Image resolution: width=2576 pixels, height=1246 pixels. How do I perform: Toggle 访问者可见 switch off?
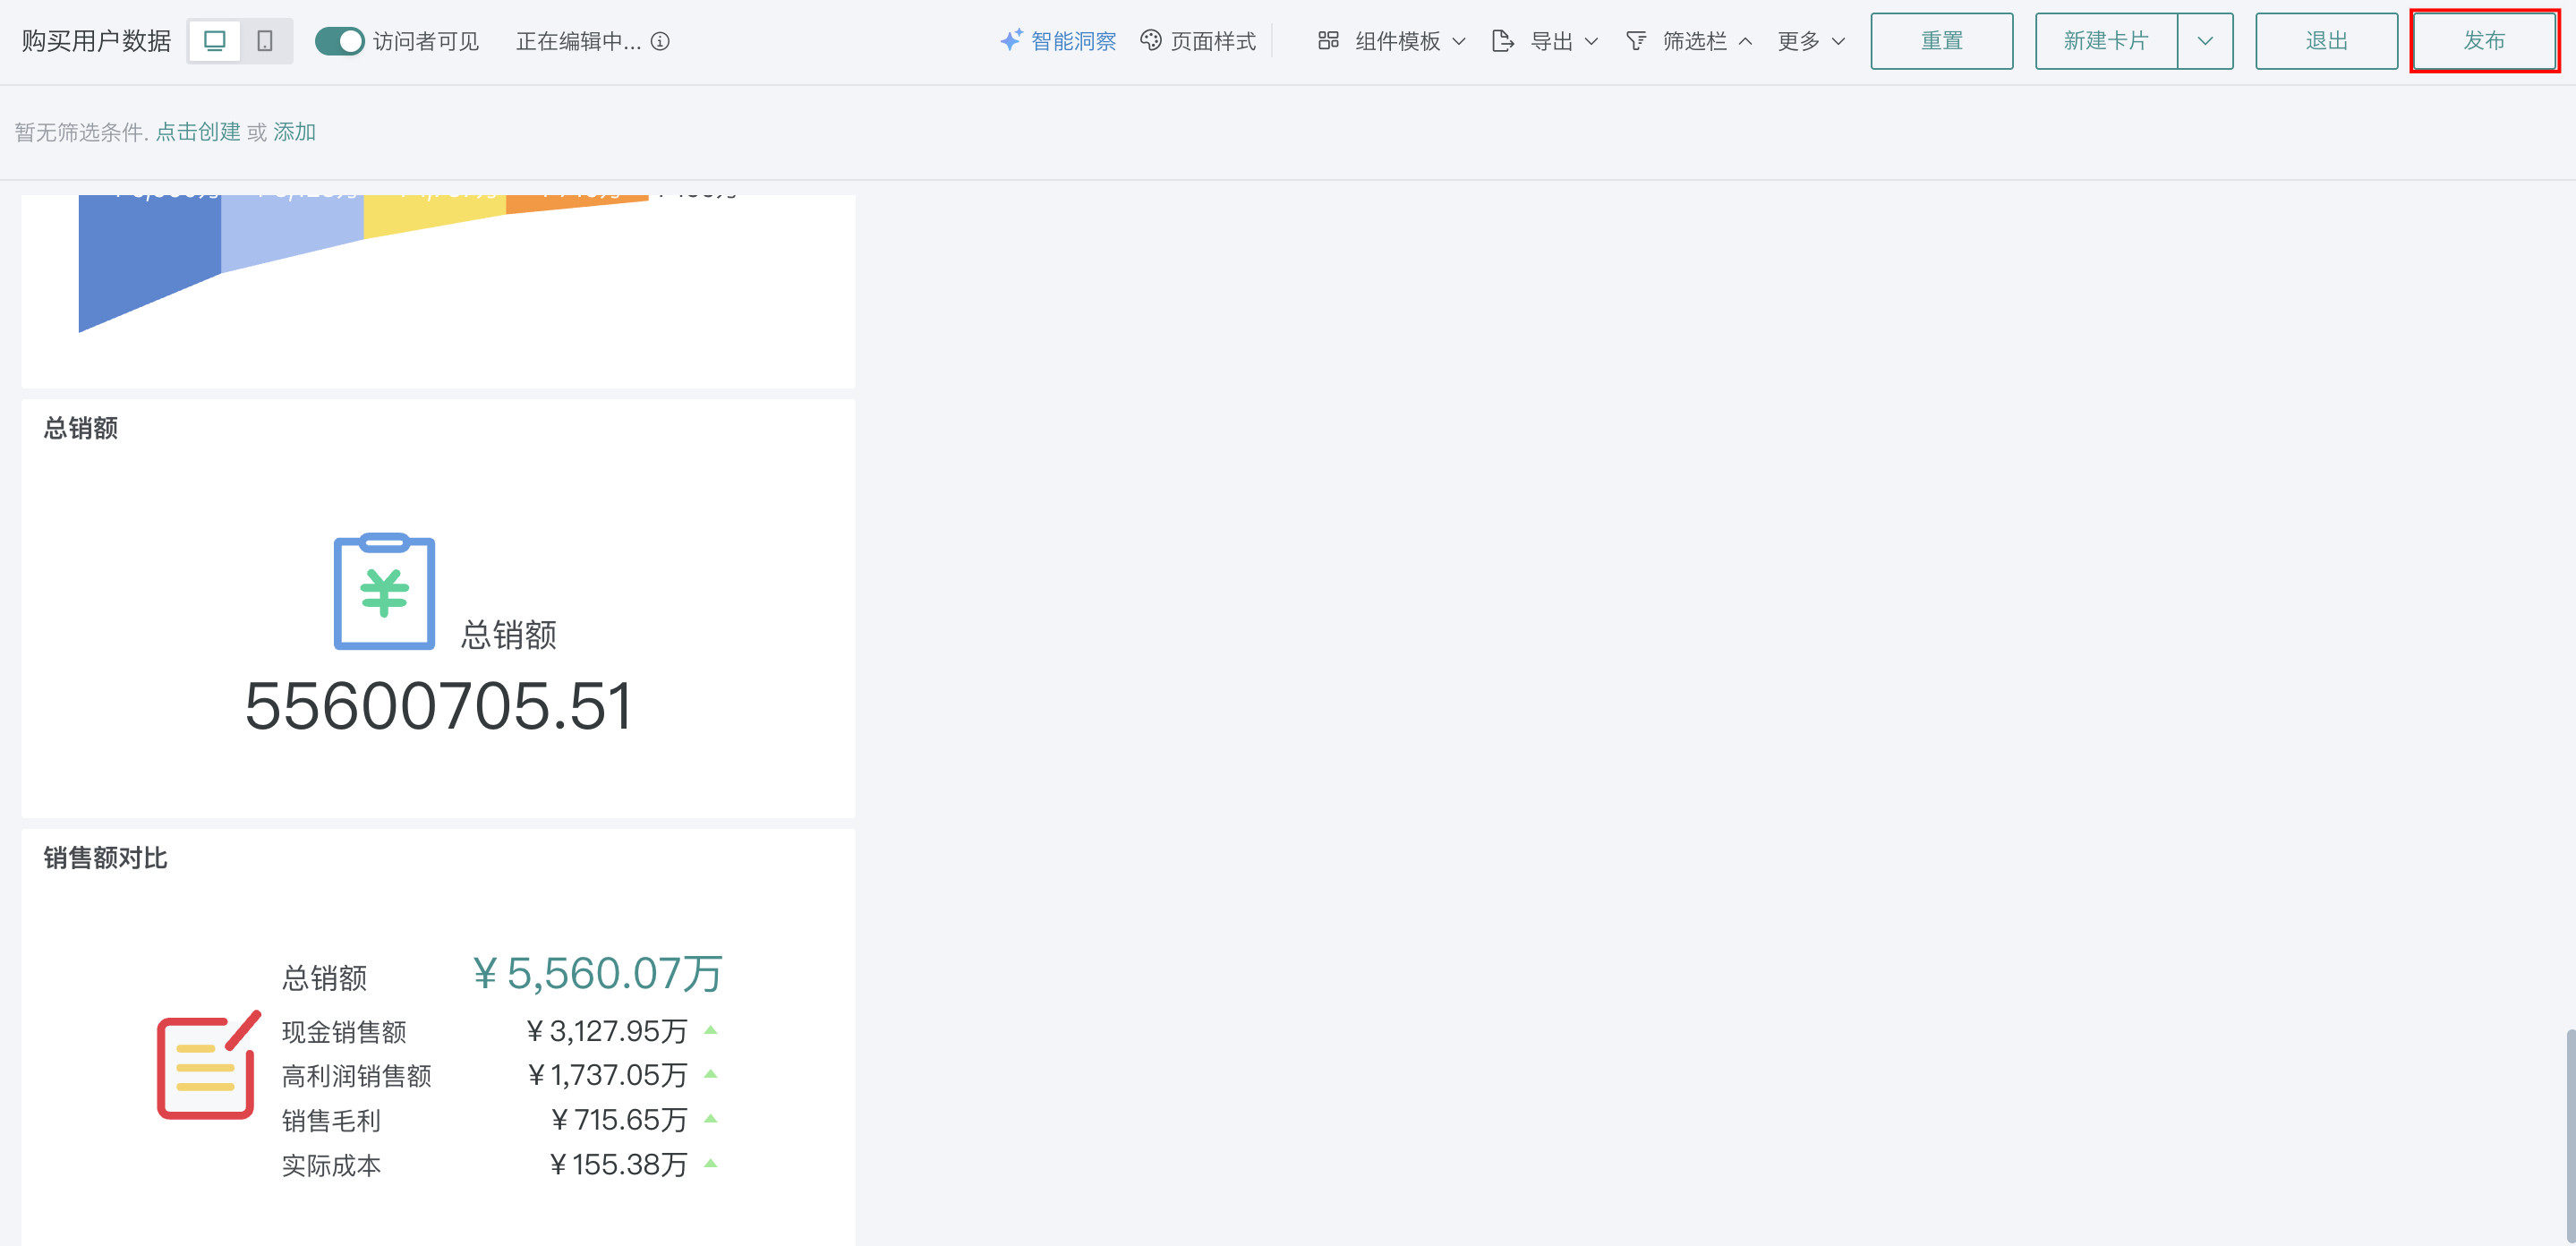tap(339, 41)
